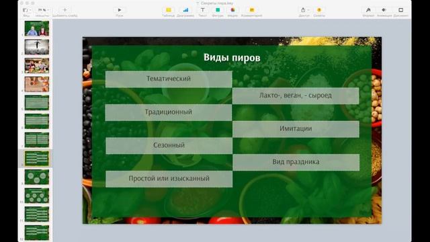
Task: Select the "Вид праздника" box on the slide
Action: (296, 162)
